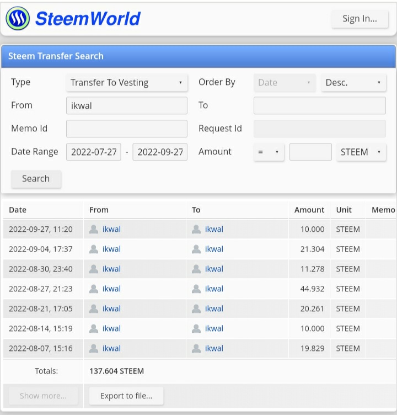Open the Sign In button
The image size is (397, 415).
click(360, 19)
